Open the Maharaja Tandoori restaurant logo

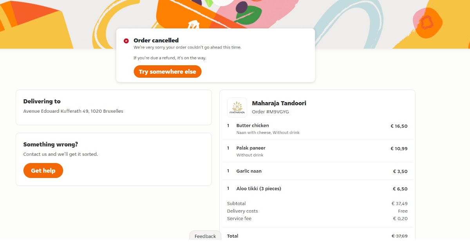[237, 107]
